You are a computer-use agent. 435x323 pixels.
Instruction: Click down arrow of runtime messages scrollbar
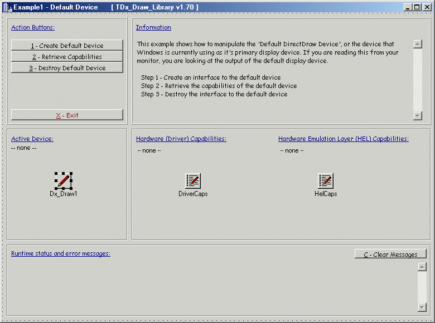pyautogui.click(x=422, y=307)
